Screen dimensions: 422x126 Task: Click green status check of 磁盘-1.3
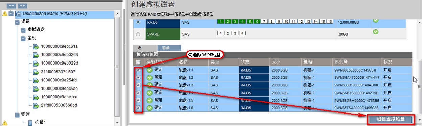(x=149, y=85)
